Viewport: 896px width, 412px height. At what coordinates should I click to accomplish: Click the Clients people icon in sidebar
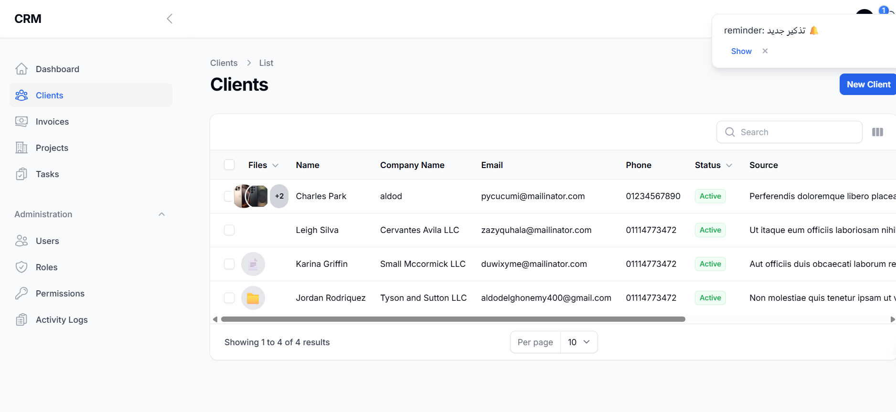tap(21, 95)
